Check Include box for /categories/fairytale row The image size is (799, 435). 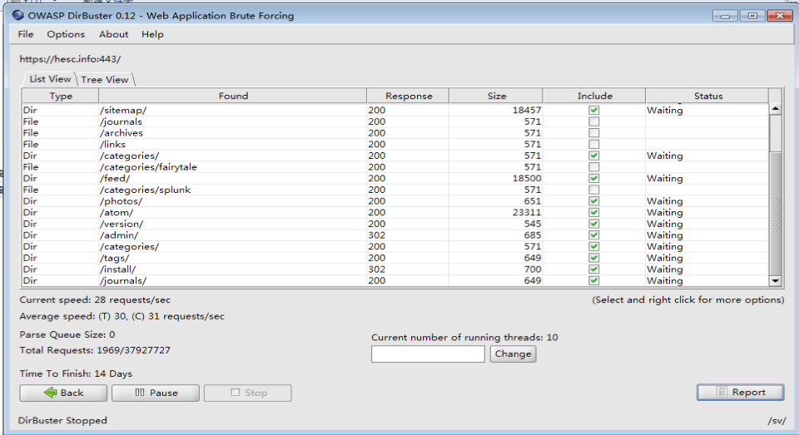[x=593, y=167]
